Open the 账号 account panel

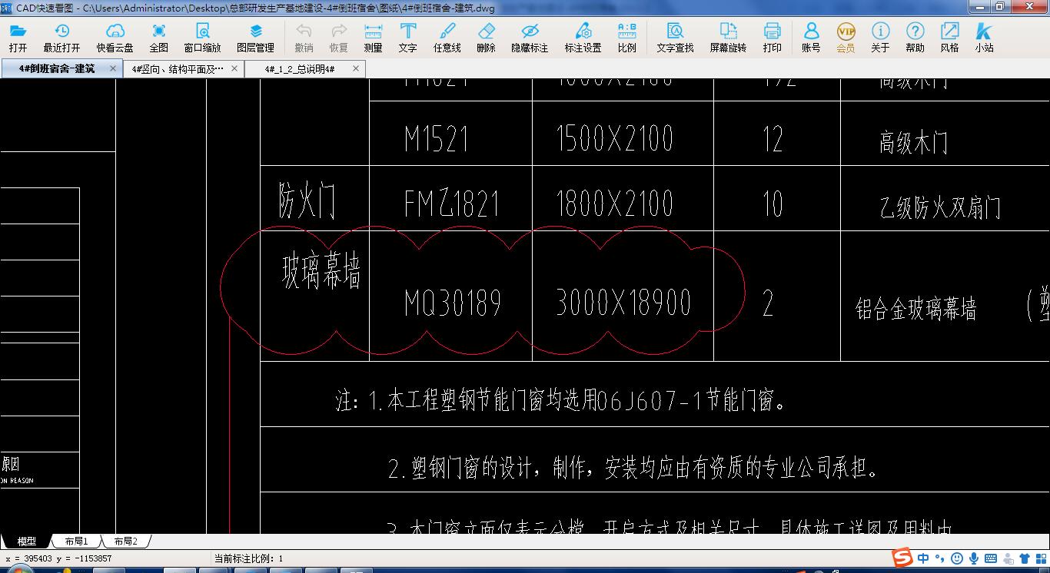(x=811, y=37)
